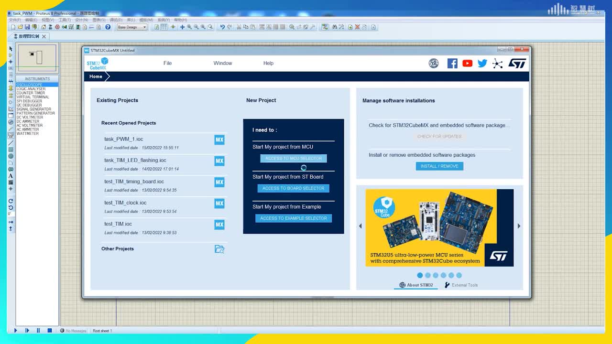The width and height of the screenshot is (612, 344).
Task: Mirror vertically with Y-mirror icon
Action: coord(11,229)
